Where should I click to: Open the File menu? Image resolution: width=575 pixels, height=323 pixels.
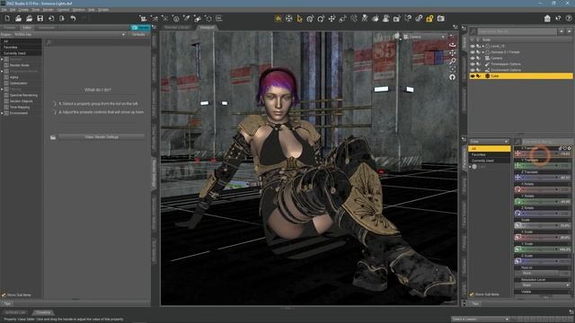point(4,10)
